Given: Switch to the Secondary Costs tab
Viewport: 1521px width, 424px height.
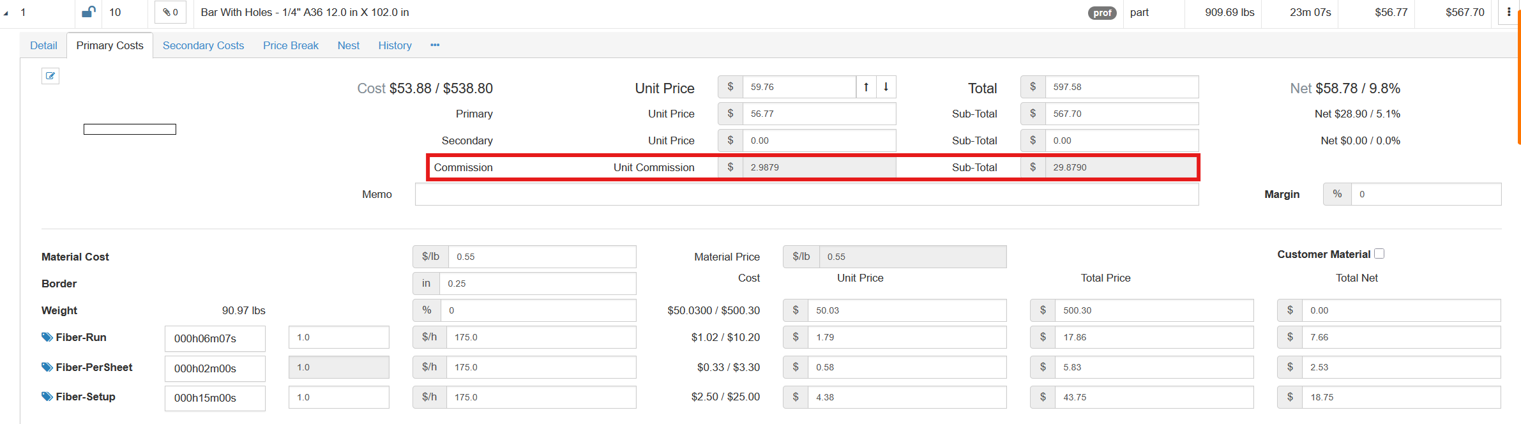Looking at the screenshot, I should [203, 45].
